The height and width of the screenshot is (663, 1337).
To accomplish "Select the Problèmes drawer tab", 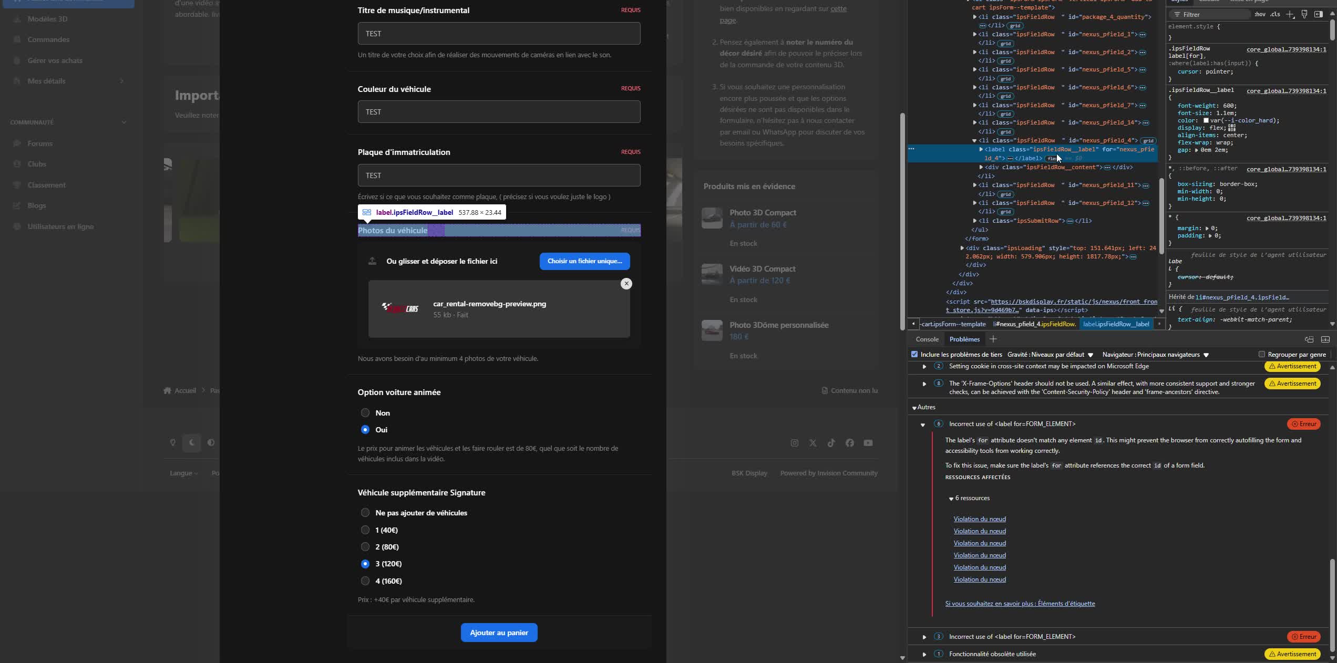I will coord(964,339).
